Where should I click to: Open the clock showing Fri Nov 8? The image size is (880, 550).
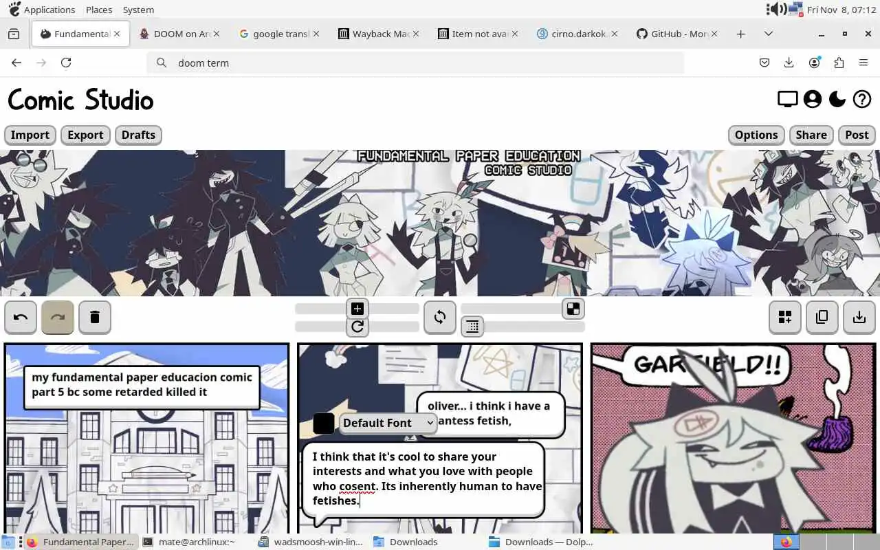tap(841, 10)
